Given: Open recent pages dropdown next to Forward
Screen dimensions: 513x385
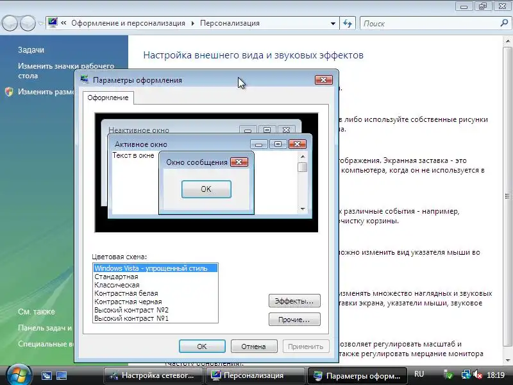Looking at the screenshot, I should click(40, 24).
